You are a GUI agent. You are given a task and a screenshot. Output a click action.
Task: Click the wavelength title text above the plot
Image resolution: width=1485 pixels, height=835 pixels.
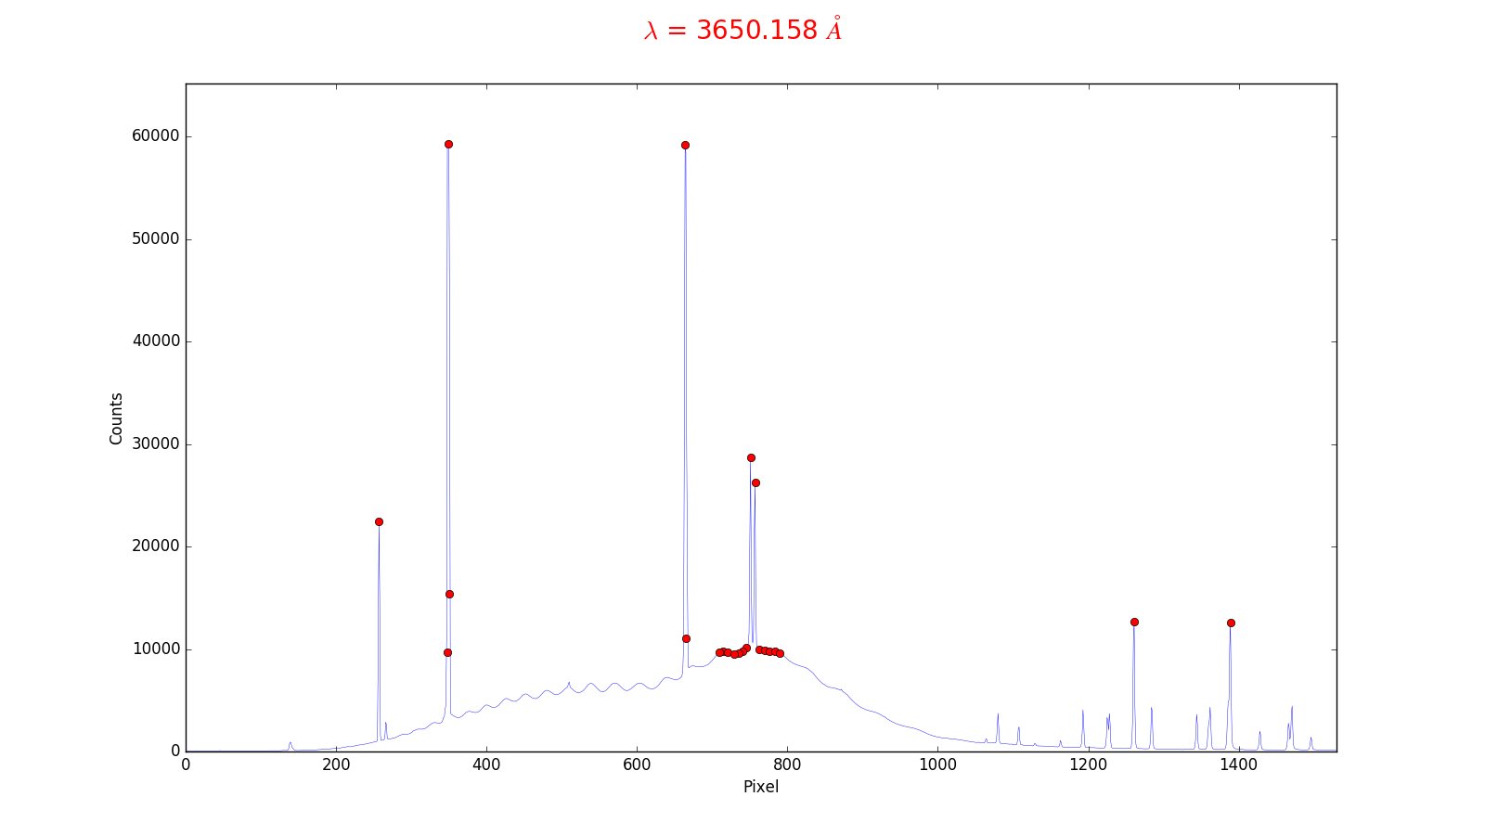pos(742,31)
